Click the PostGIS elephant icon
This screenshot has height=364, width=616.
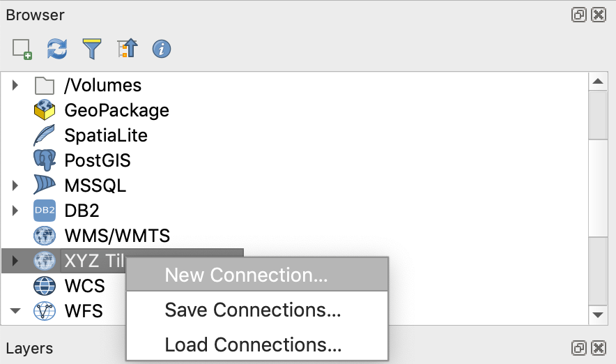point(45,160)
